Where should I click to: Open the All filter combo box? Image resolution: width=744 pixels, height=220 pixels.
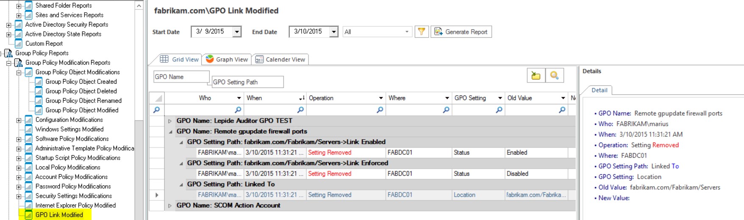[406, 32]
